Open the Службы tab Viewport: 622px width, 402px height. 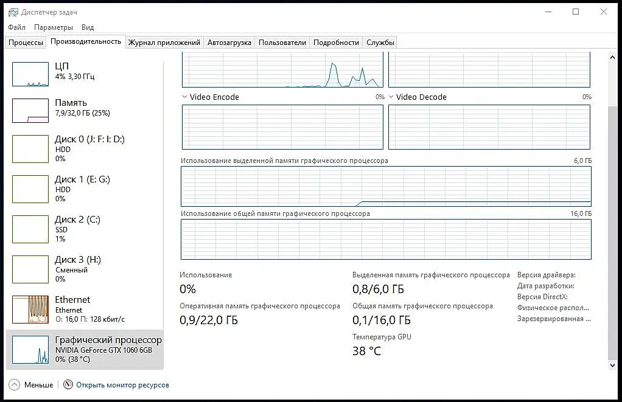point(380,43)
